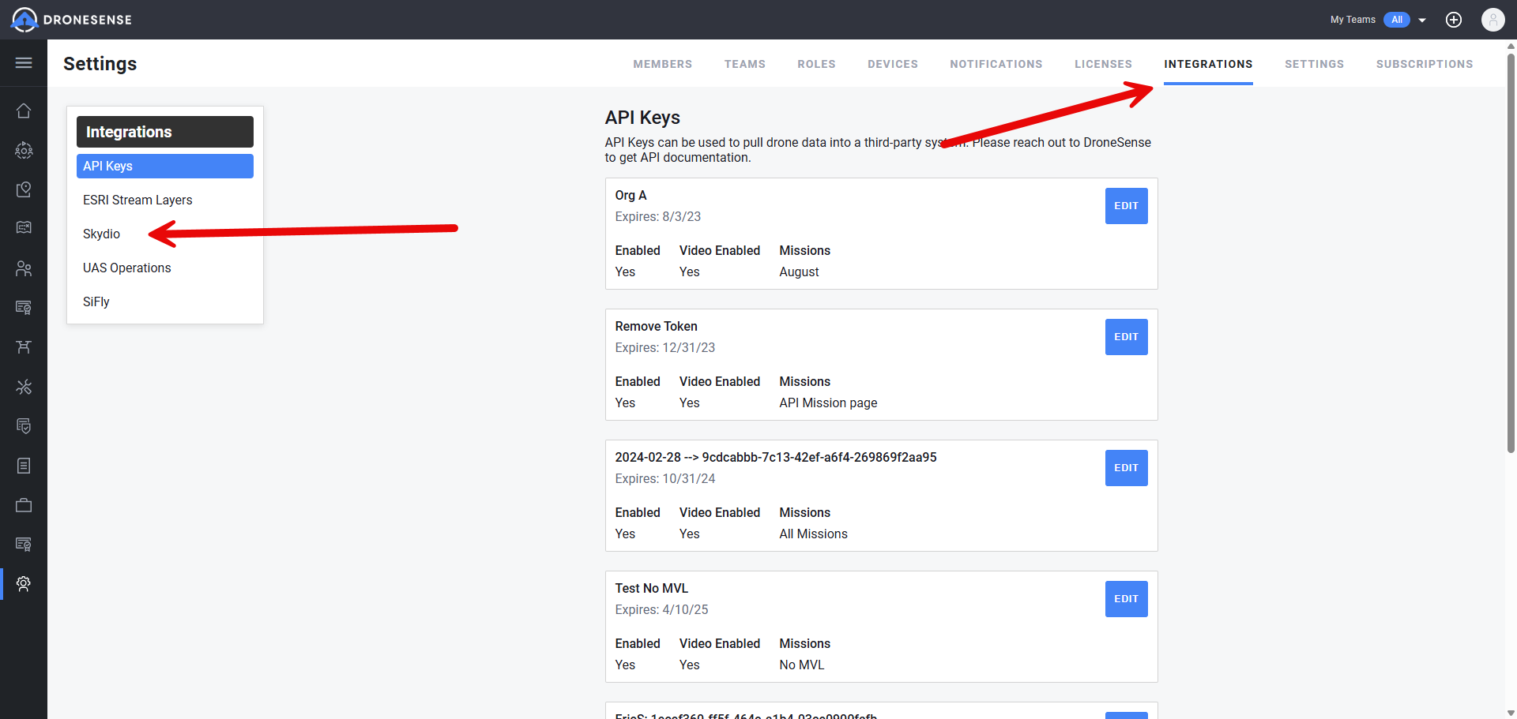The image size is (1517, 719).
Task: Click the "API Mission page" missions value
Action: point(828,403)
